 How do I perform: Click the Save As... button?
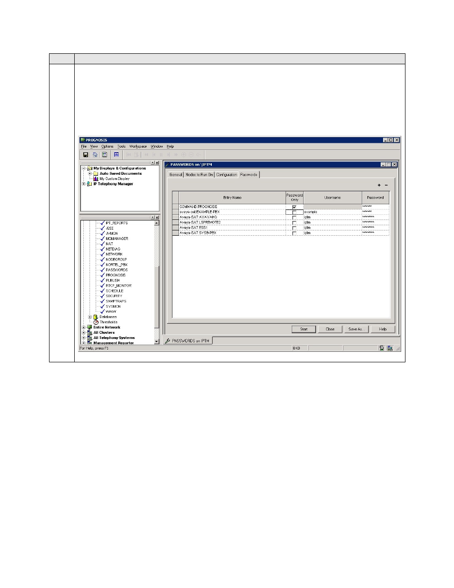(356, 329)
